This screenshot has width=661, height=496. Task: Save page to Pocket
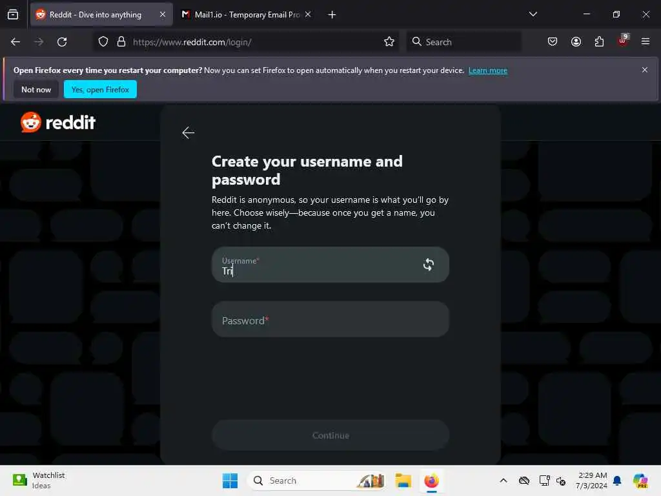point(553,42)
